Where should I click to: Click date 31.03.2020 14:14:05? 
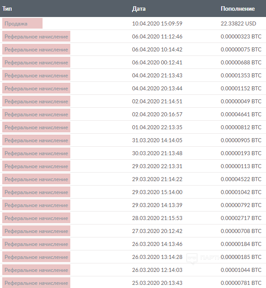[x=157, y=140]
